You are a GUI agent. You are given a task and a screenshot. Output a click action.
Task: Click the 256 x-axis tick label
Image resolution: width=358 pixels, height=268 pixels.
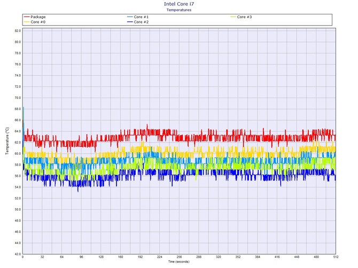pos(179,257)
